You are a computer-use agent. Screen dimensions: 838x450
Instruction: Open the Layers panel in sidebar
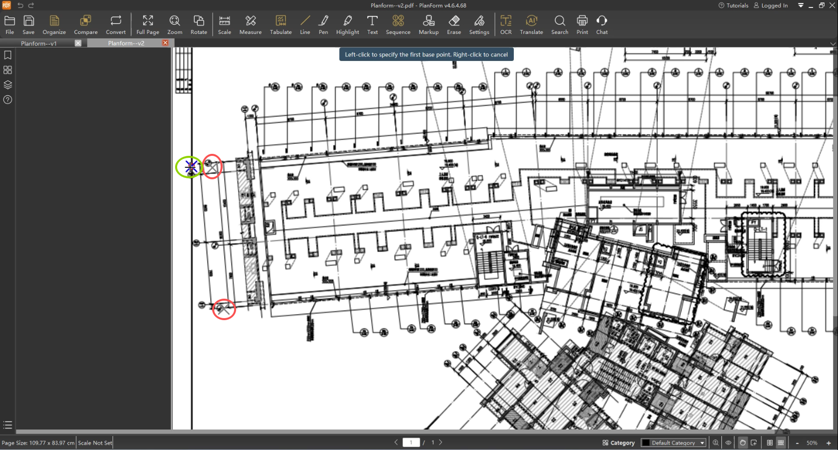tap(8, 85)
